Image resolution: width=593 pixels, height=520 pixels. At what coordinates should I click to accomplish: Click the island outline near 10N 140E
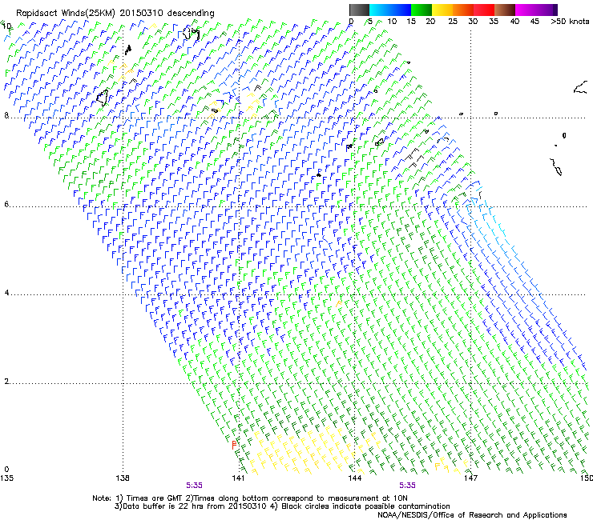pos(191,34)
